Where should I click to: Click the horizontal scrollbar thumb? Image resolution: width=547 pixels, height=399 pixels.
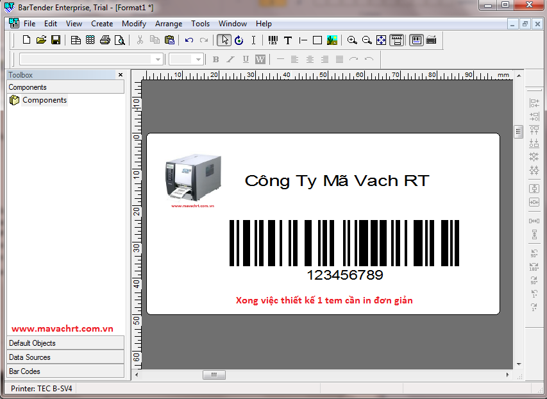pos(214,375)
